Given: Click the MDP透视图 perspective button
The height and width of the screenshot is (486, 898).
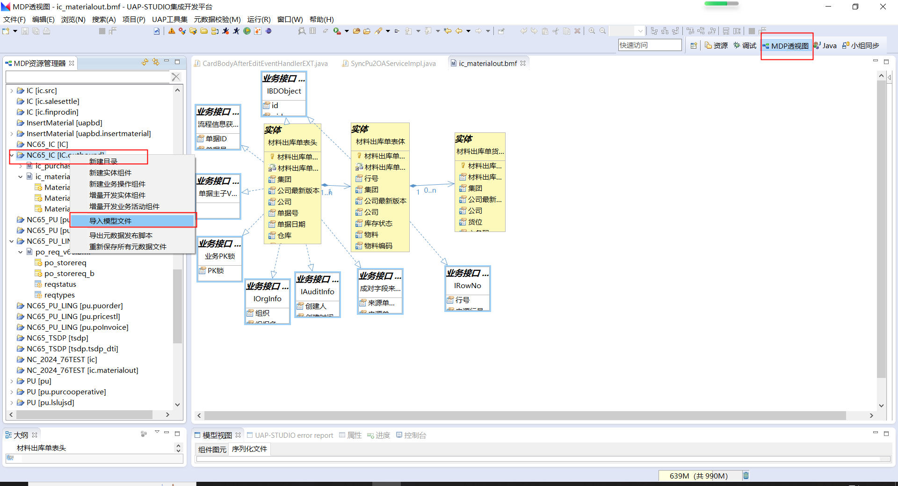Looking at the screenshot, I should 786,46.
